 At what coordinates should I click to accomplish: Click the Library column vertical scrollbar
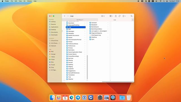point(87,67)
